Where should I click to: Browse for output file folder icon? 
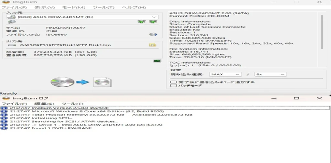[153, 45]
